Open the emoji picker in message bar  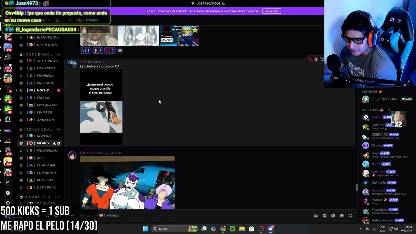342,215
